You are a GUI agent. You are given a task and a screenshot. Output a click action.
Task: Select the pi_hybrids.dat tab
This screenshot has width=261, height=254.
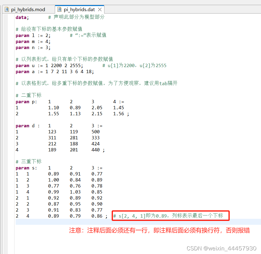(x=79, y=9)
